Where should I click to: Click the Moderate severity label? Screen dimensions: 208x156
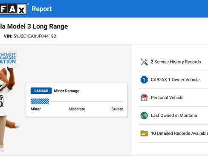(x=77, y=109)
